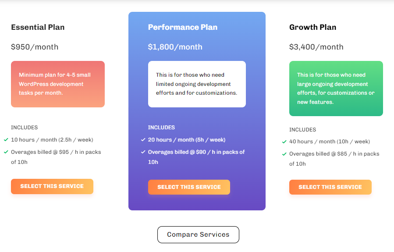
Task: Click the $1,800/month price text
Action: click(175, 47)
